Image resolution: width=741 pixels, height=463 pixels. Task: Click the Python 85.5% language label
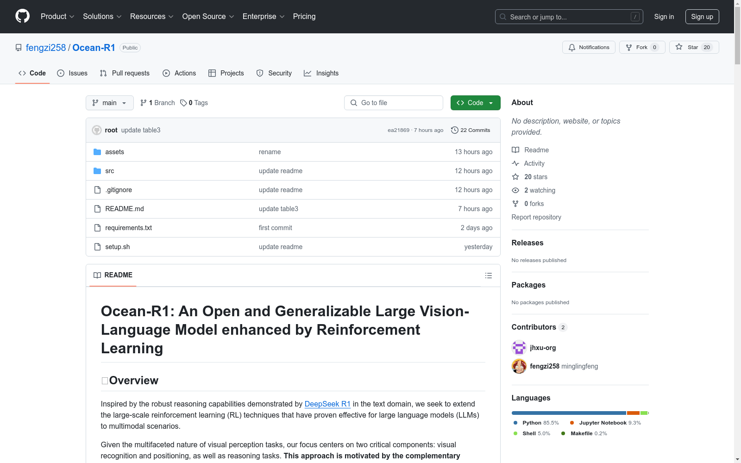tap(536, 423)
